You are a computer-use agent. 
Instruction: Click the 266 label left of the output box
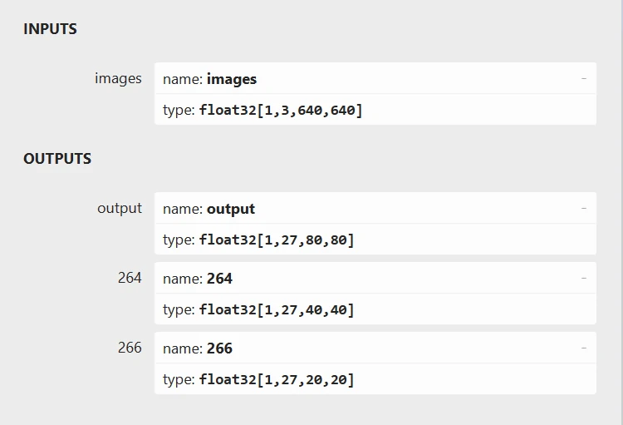(130, 348)
